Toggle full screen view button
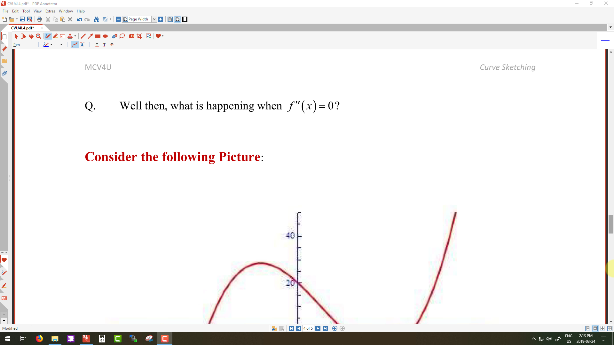This screenshot has width=614, height=345. 185,19
